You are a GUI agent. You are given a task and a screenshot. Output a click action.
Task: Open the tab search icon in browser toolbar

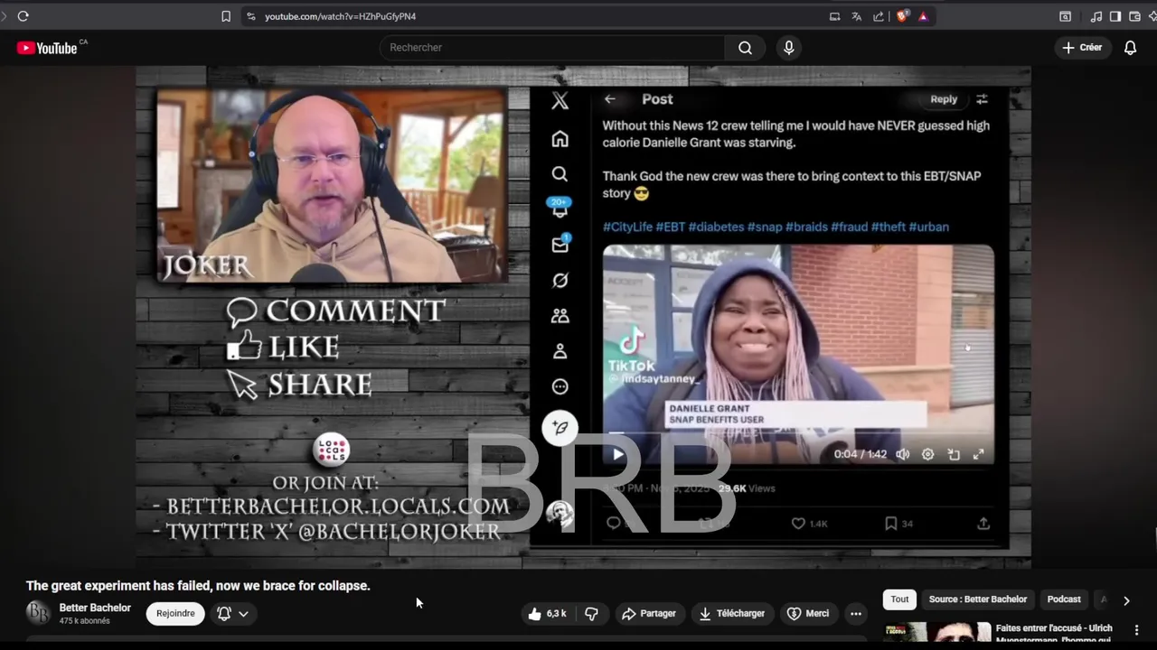[x=1066, y=16]
